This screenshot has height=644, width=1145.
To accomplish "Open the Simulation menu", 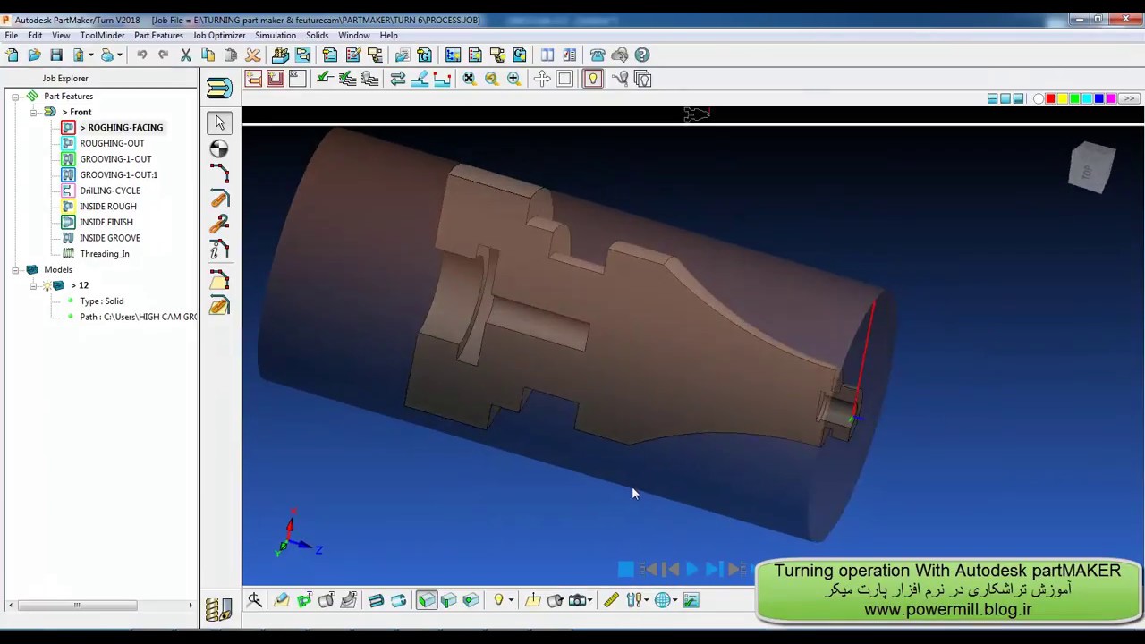I will click(276, 36).
